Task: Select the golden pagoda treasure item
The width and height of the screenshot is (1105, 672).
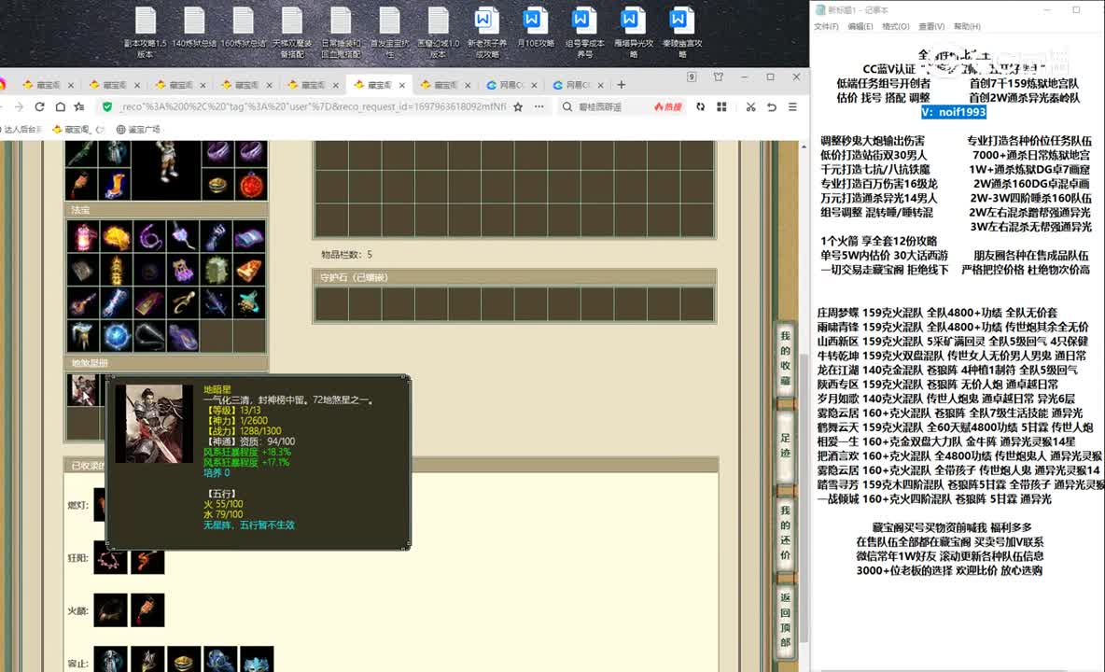Action: pos(116,270)
